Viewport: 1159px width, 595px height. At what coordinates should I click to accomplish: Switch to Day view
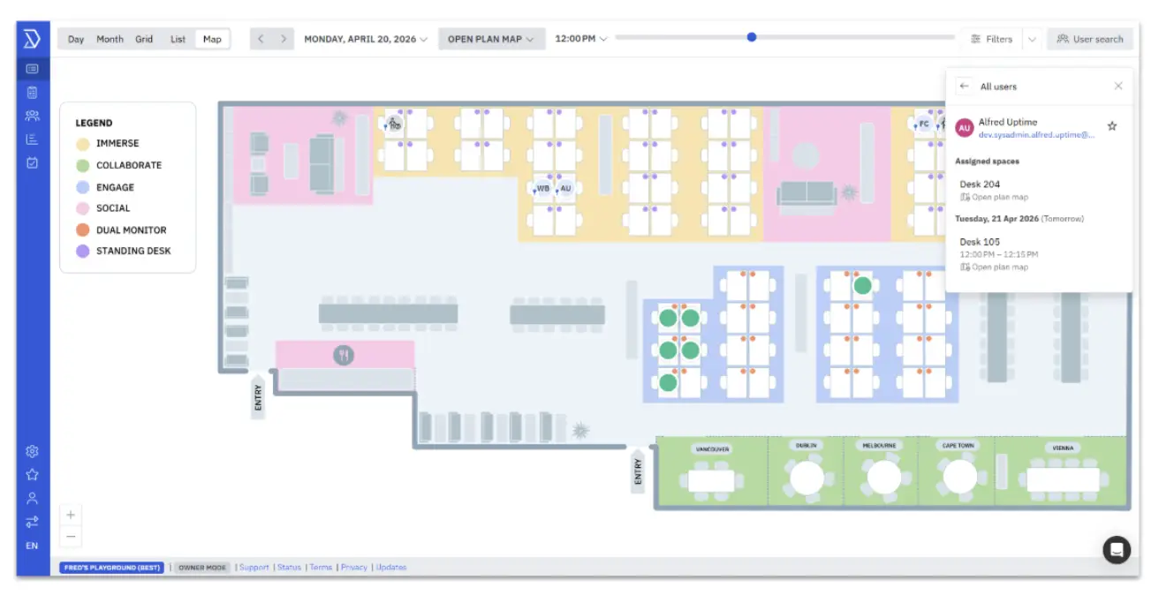pyautogui.click(x=76, y=39)
